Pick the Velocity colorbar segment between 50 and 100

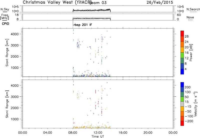tap(182, 94)
